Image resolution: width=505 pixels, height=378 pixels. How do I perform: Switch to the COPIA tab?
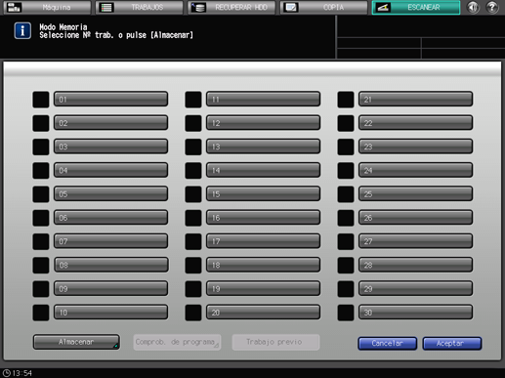pos(324,7)
